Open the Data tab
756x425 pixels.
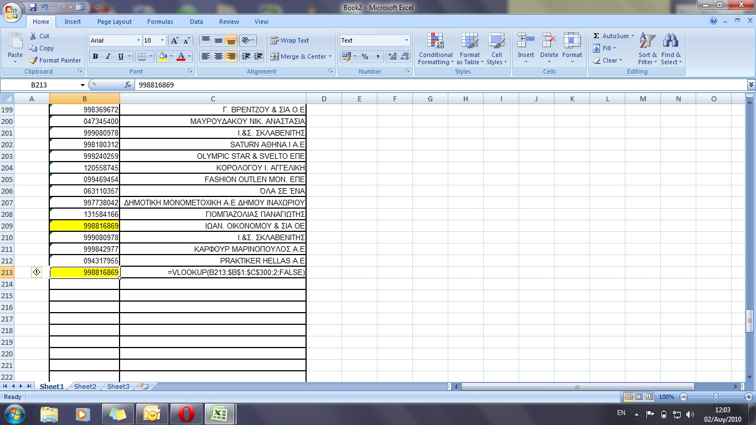click(196, 22)
